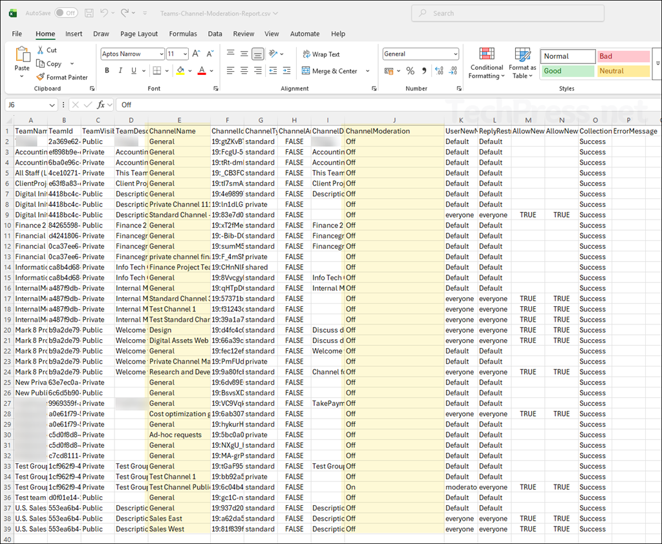Expand the Fill Color dropdown arrow
Viewport: 662px width, 544px height.
[190, 71]
